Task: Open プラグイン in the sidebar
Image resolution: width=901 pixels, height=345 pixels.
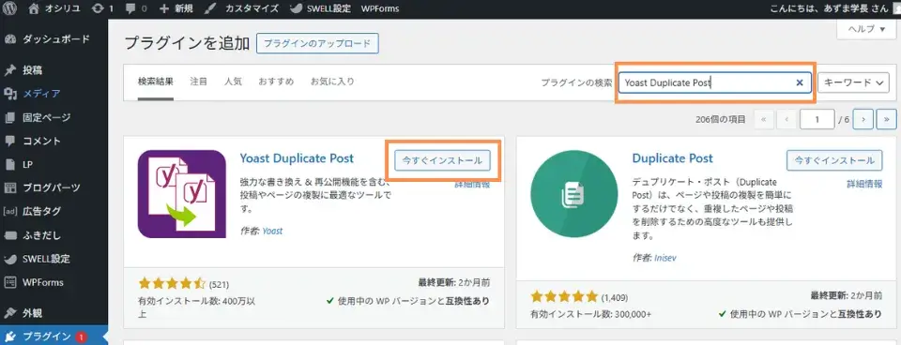Action: pyautogui.click(x=54, y=337)
